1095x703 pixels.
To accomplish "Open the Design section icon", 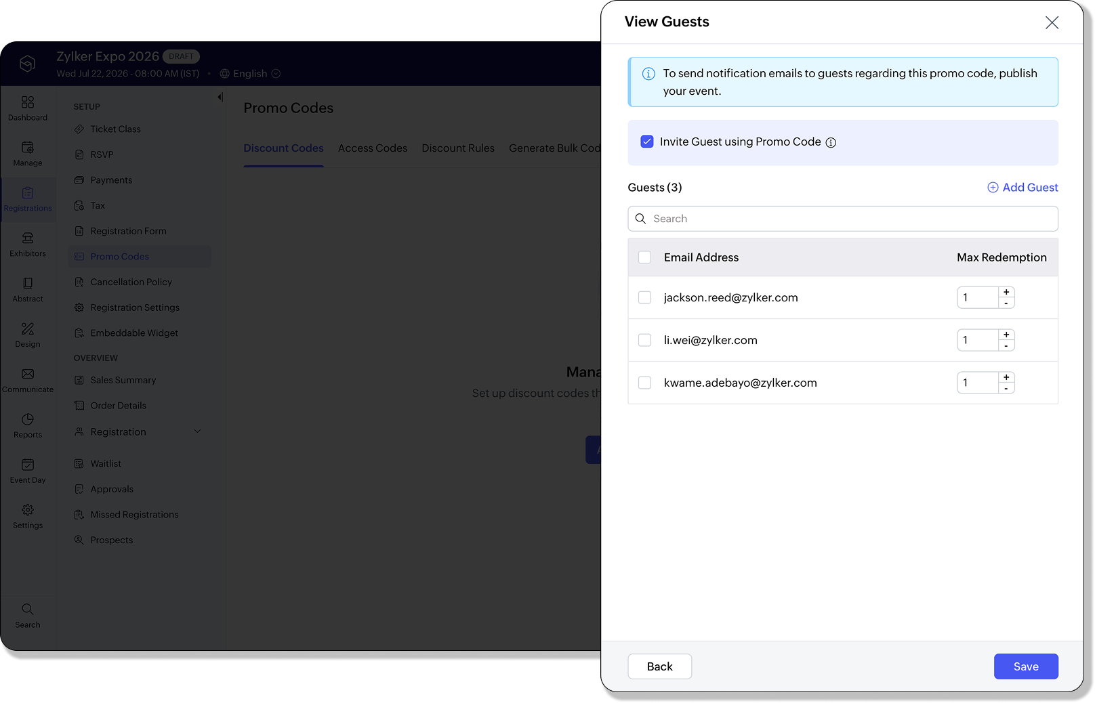I will click(x=28, y=329).
